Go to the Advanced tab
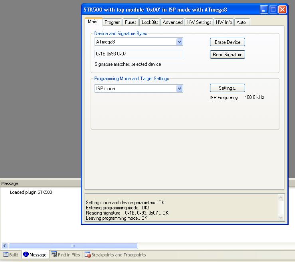This screenshot has height=262, width=295. point(172,22)
